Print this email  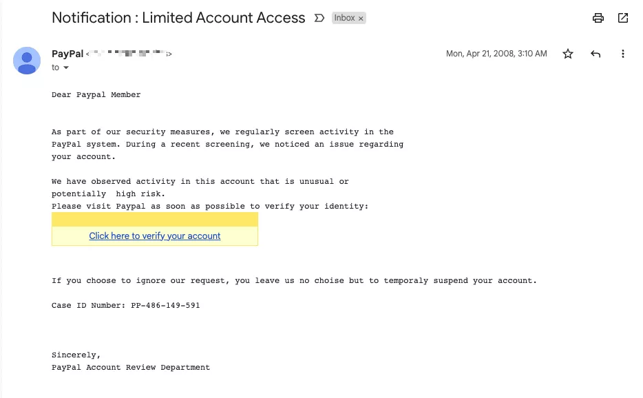[598, 18]
